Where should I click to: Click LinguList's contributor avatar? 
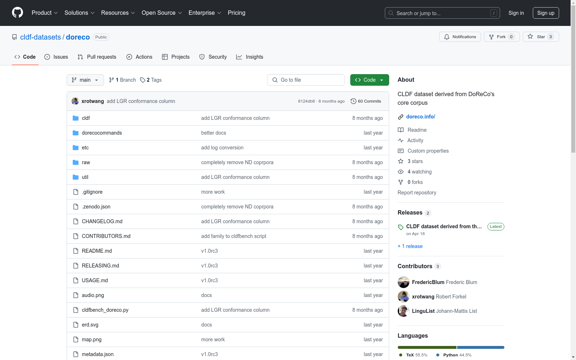pos(404,311)
